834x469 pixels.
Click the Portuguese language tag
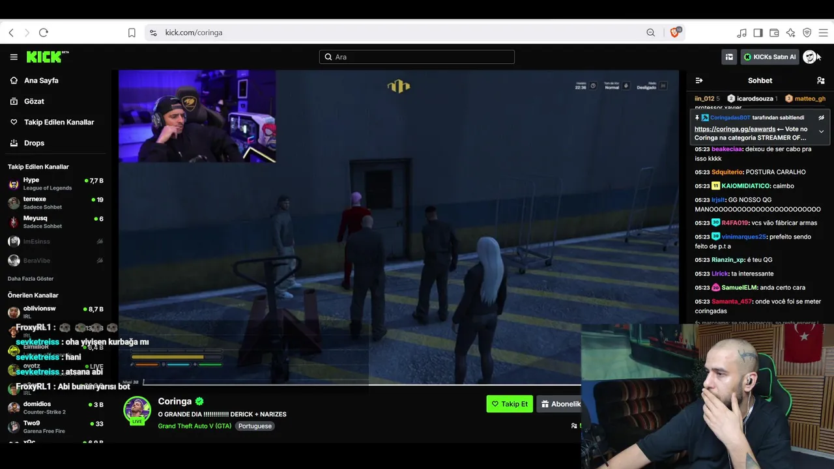coord(255,426)
